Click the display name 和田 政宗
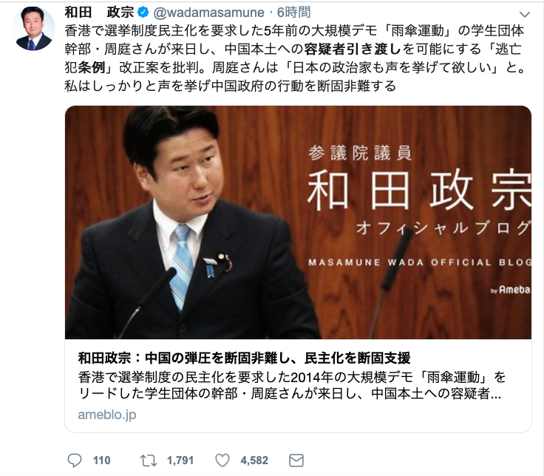Viewport: 544px width, 476px height. (99, 13)
